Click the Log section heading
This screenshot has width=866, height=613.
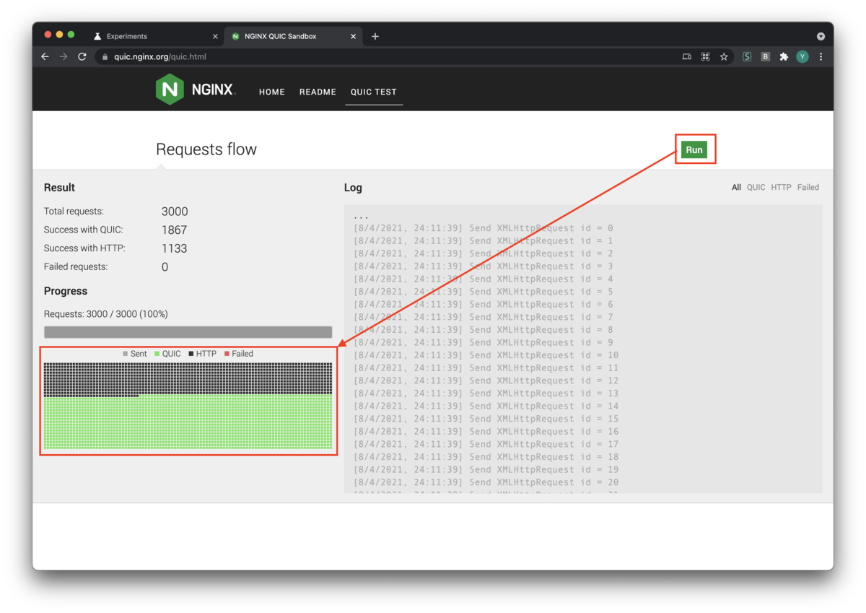tap(353, 188)
